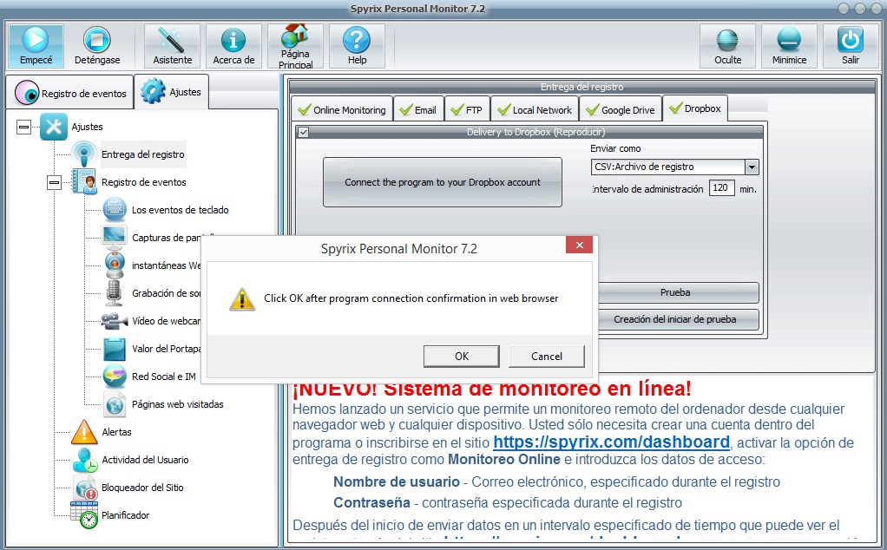The width and height of the screenshot is (887, 550).
Task: Hide the program with Oculte
Action: (x=727, y=46)
